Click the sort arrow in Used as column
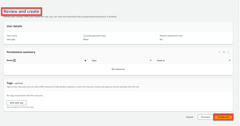The width and height of the screenshot is (240, 126). click(230, 60)
